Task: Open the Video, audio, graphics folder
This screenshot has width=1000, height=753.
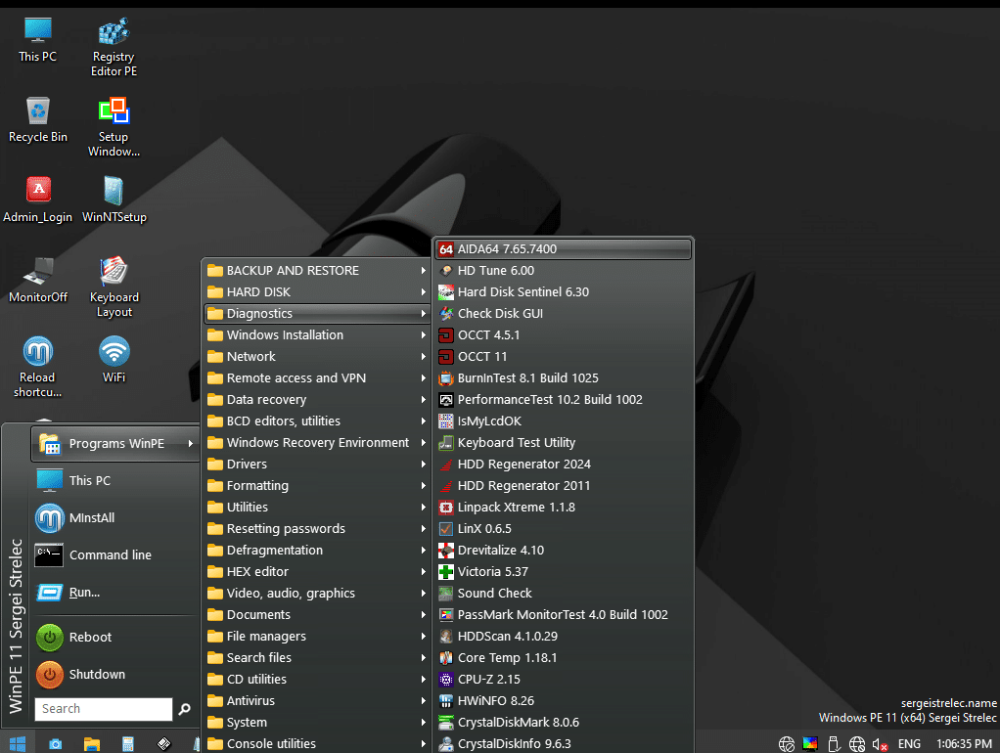Action: point(316,594)
